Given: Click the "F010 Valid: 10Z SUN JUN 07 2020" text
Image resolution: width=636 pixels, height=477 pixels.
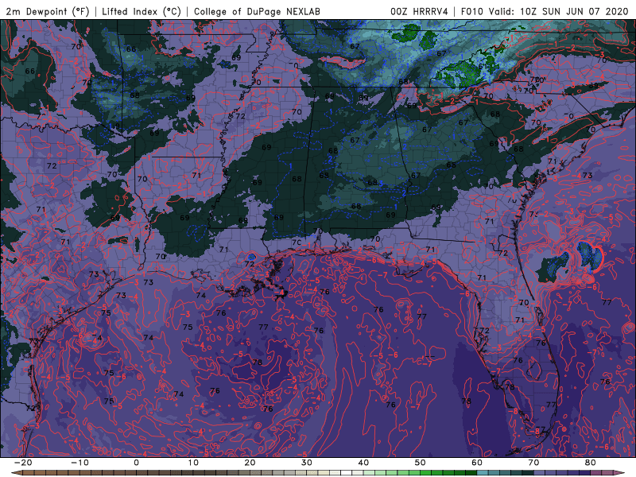Looking at the screenshot, I should [545, 11].
